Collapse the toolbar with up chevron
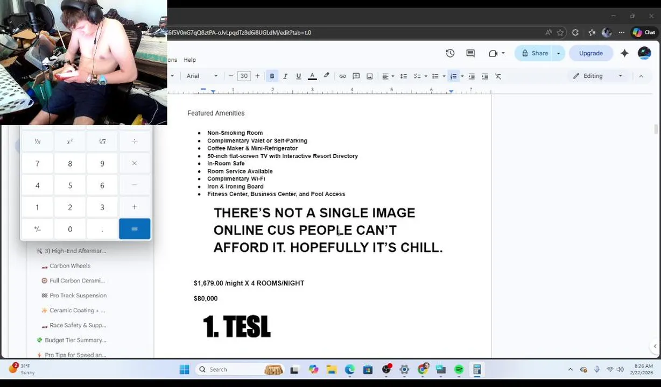Screen dimensions: 661x387 pyautogui.click(x=641, y=76)
